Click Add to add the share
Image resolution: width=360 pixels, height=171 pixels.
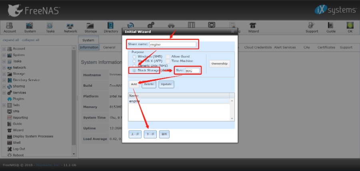click(134, 84)
